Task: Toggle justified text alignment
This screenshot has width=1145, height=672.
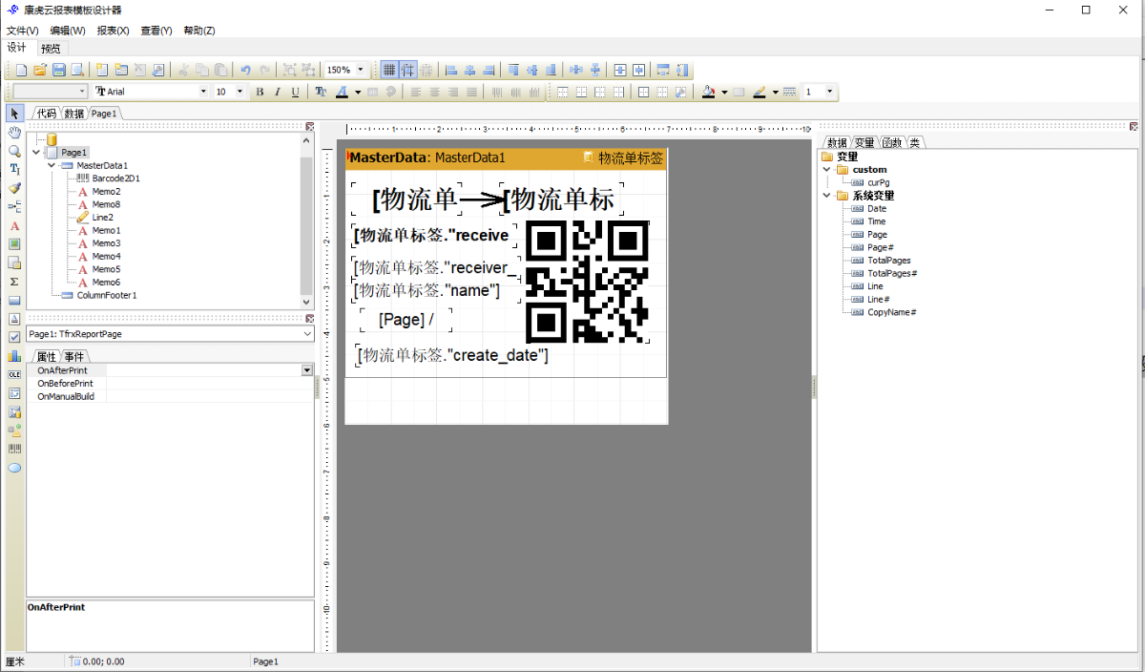Action: (471, 92)
